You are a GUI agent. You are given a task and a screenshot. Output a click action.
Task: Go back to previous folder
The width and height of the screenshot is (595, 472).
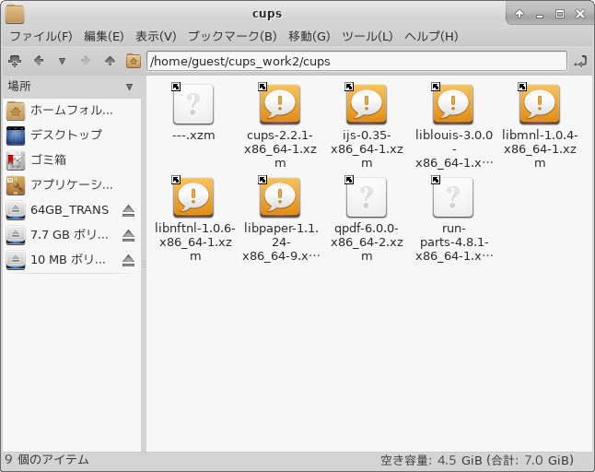[x=39, y=60]
